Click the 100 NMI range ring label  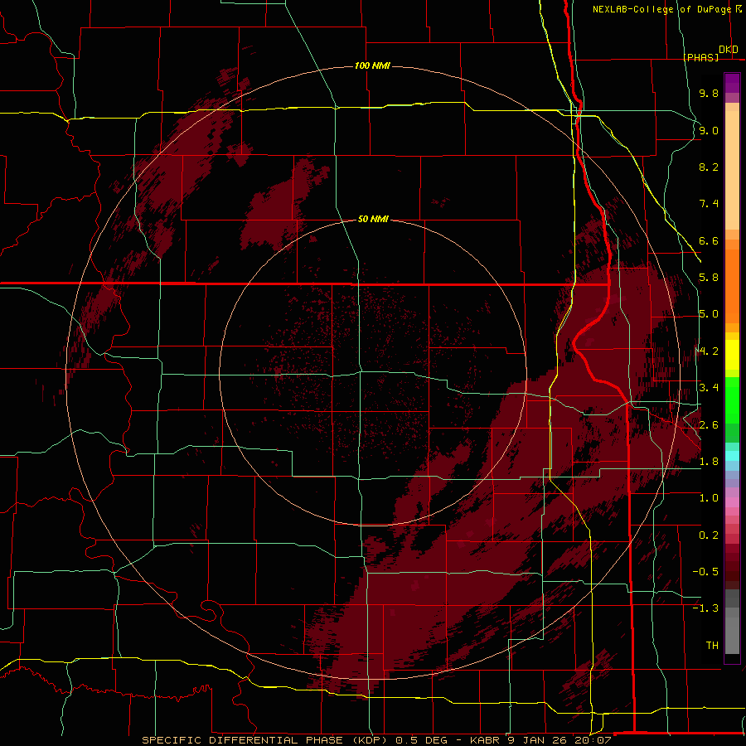[372, 65]
